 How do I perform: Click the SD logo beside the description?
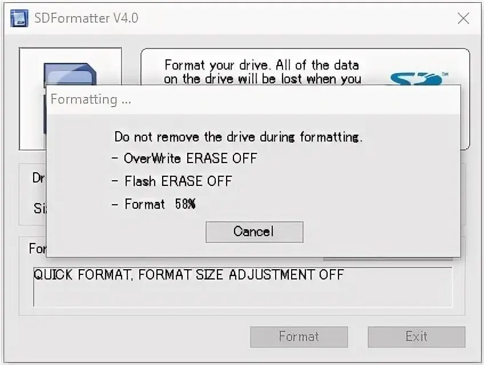[x=418, y=78]
